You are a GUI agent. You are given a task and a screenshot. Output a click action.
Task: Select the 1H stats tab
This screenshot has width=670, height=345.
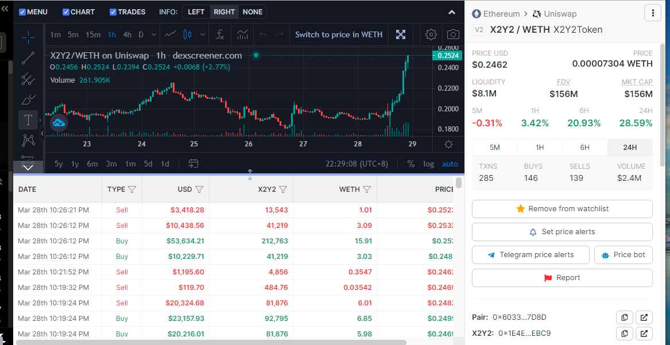pos(540,148)
